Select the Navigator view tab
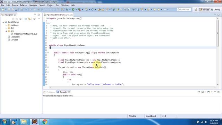 9,15
